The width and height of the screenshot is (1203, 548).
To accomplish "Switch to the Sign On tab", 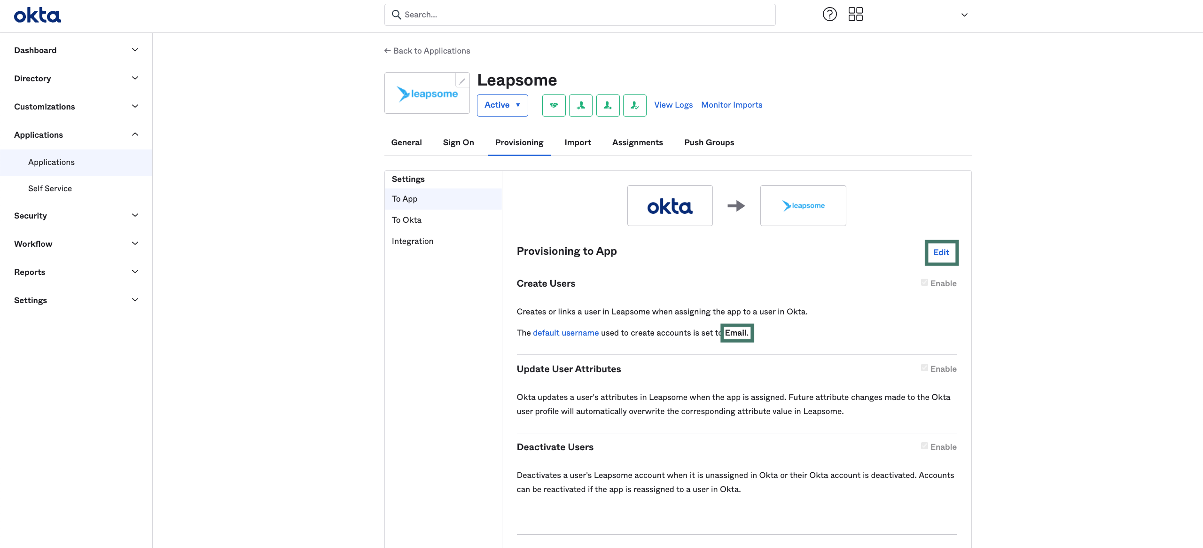I will [x=458, y=142].
